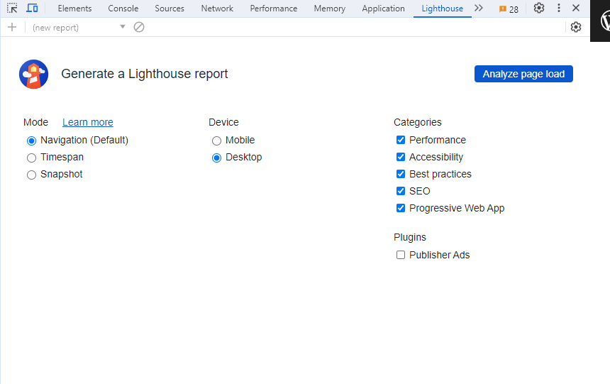The image size is (610, 384).
Task: Open the three-dot DevTools customize menu
Action: pyautogui.click(x=559, y=9)
